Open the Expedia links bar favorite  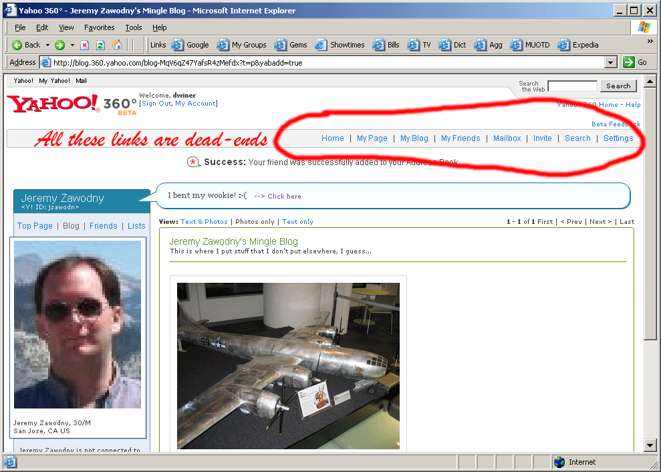click(578, 45)
